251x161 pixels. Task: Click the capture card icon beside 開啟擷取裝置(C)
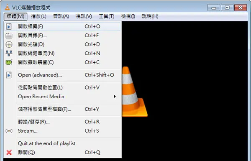9,62
